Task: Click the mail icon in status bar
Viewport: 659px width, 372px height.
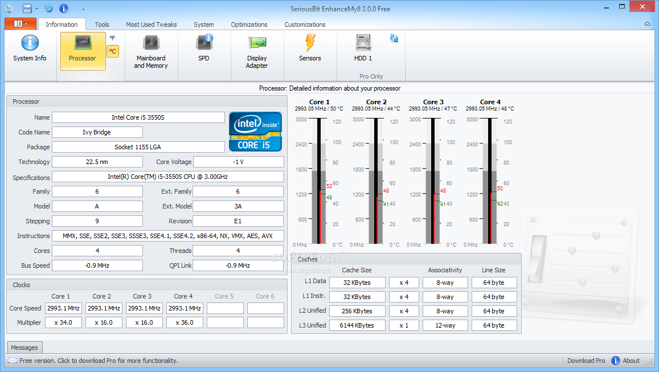Action: (x=13, y=361)
